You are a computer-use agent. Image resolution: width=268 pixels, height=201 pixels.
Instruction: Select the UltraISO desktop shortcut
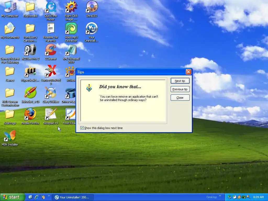pos(92,9)
